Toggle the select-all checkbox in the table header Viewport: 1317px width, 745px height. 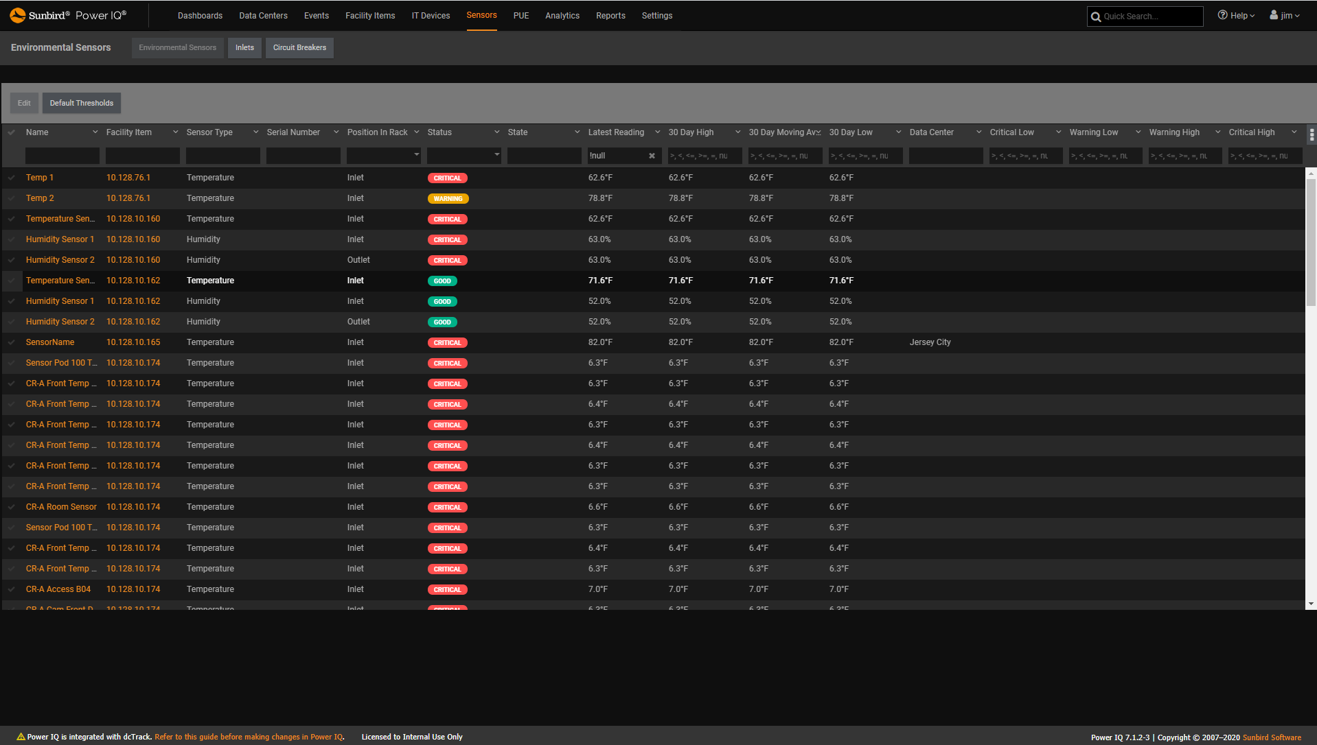coord(12,132)
